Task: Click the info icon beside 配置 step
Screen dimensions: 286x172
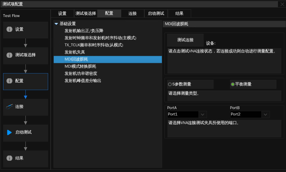Action: 10,81
